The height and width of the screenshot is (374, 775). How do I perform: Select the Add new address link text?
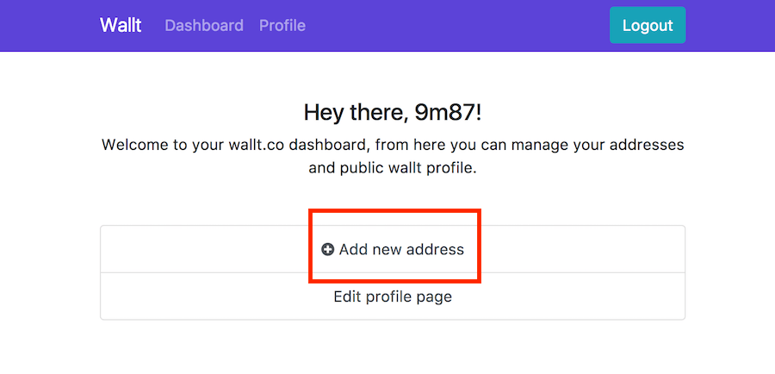pos(401,250)
